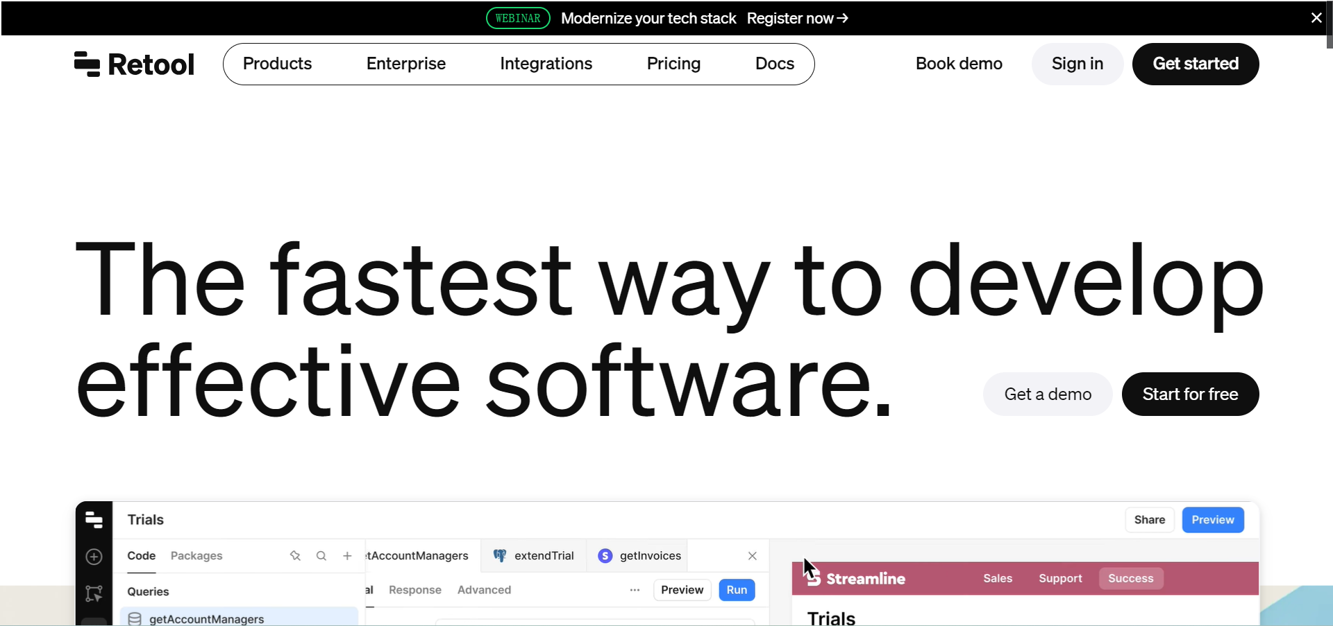Click the search magnifier icon in the Code panel

point(321,556)
